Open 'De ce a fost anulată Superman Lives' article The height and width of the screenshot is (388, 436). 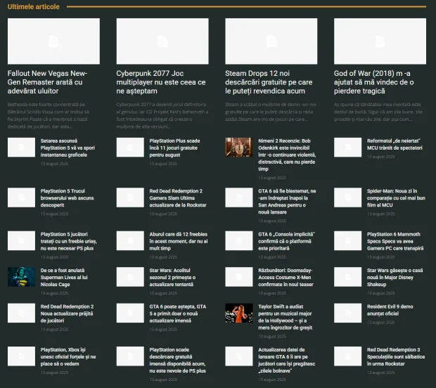[64, 278]
